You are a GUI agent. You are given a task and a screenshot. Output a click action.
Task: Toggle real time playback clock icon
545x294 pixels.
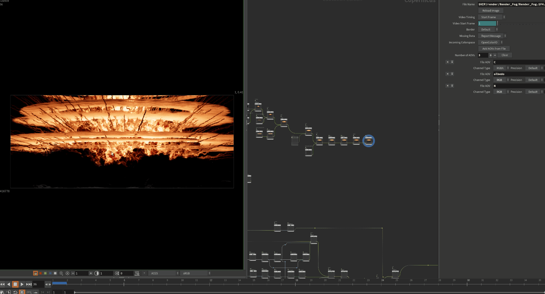(22, 292)
